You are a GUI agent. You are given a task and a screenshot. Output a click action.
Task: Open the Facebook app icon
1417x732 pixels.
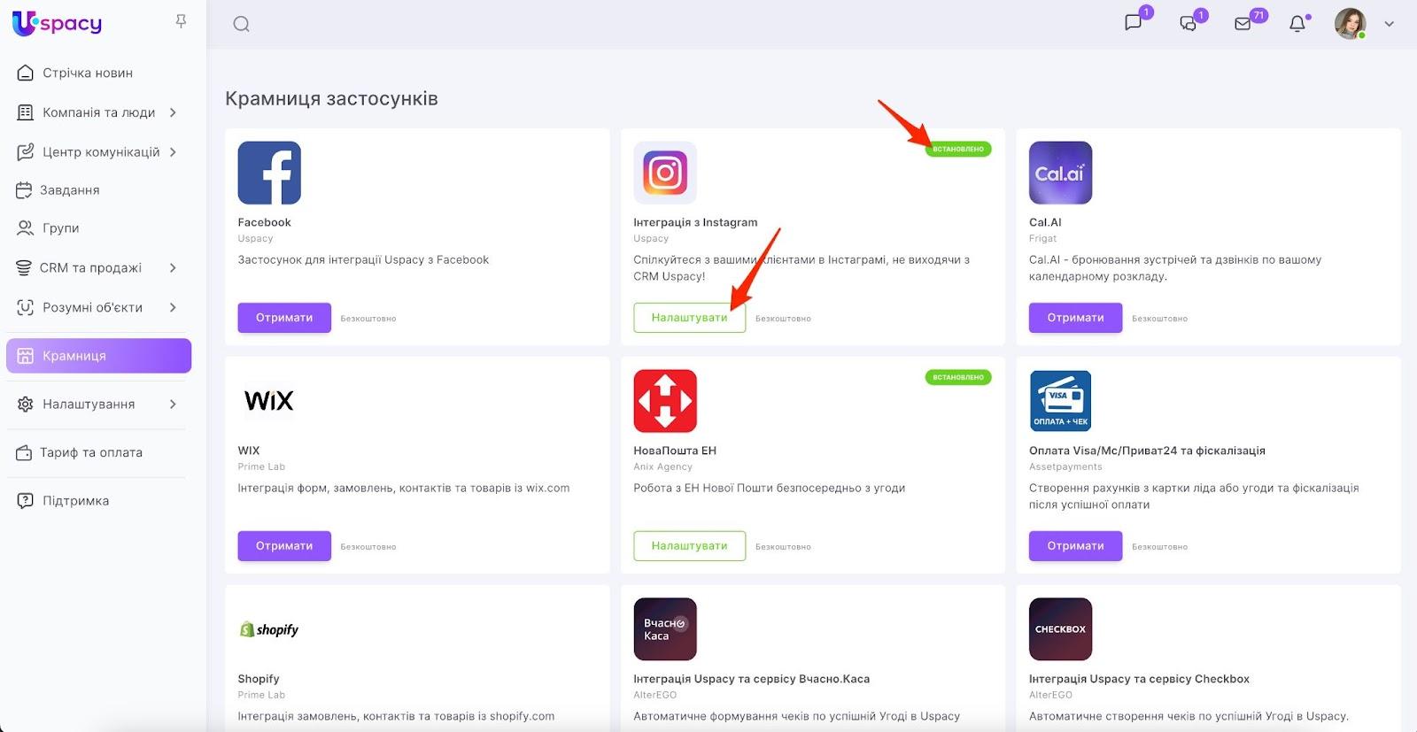[x=269, y=173]
